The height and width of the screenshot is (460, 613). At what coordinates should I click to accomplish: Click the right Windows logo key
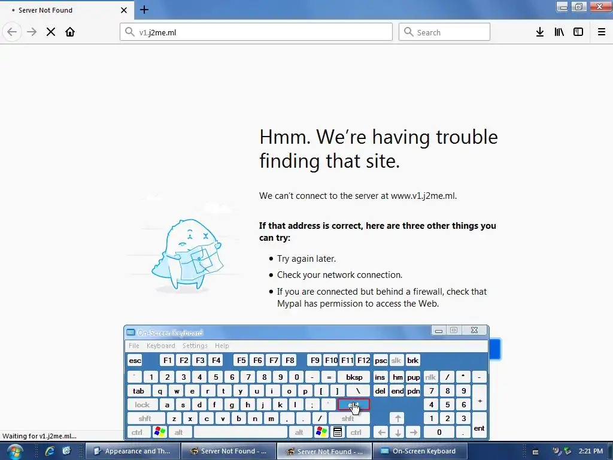(321, 432)
